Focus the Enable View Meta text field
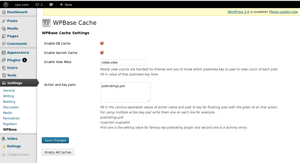The height and width of the screenshot is (163, 300). 124,63
